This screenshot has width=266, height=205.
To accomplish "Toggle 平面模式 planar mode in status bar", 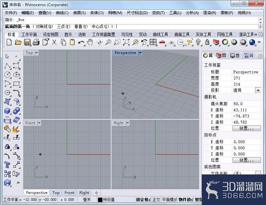I will coord(169,200).
